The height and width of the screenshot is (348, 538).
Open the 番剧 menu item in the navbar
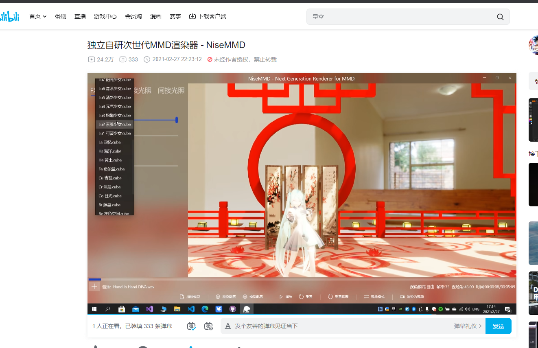[x=61, y=16]
